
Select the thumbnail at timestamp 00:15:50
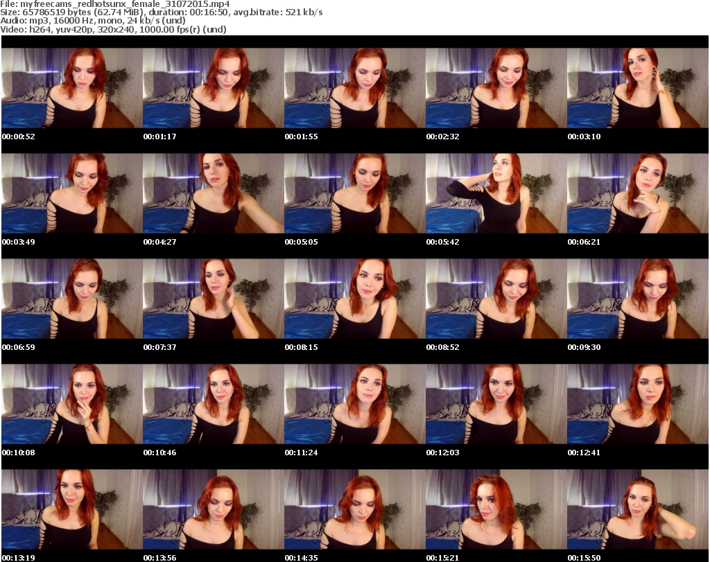637,509
